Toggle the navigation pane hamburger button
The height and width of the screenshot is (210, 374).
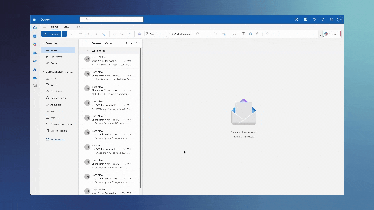pos(45,27)
